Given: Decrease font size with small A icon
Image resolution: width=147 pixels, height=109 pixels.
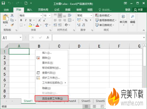Looking at the screenshot, I should point(44,20).
